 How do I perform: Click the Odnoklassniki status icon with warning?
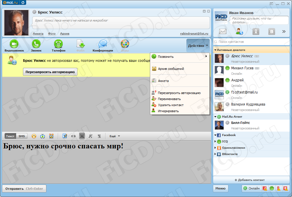[x=278, y=188]
